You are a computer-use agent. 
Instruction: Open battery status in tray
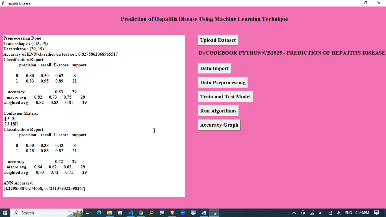(321, 213)
